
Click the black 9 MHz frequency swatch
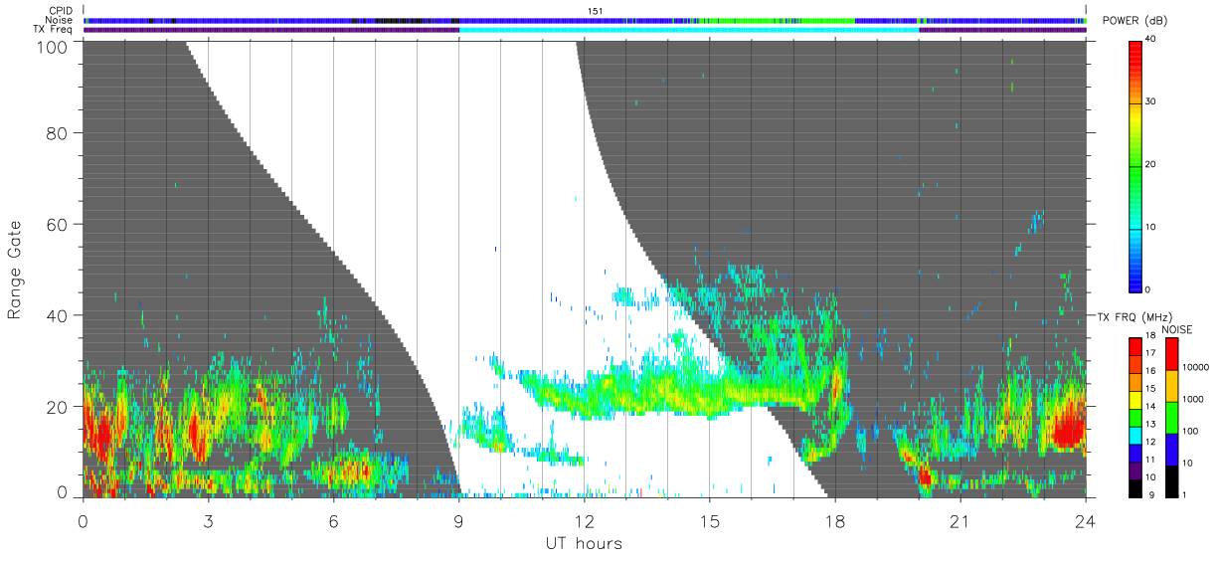1134,488
